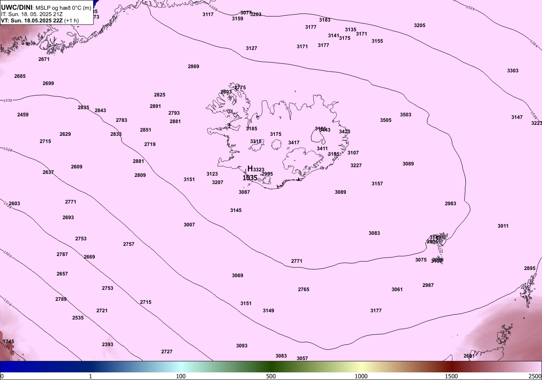Select the 2727 height value
The width and height of the screenshot is (542, 380).
pyautogui.click(x=167, y=352)
